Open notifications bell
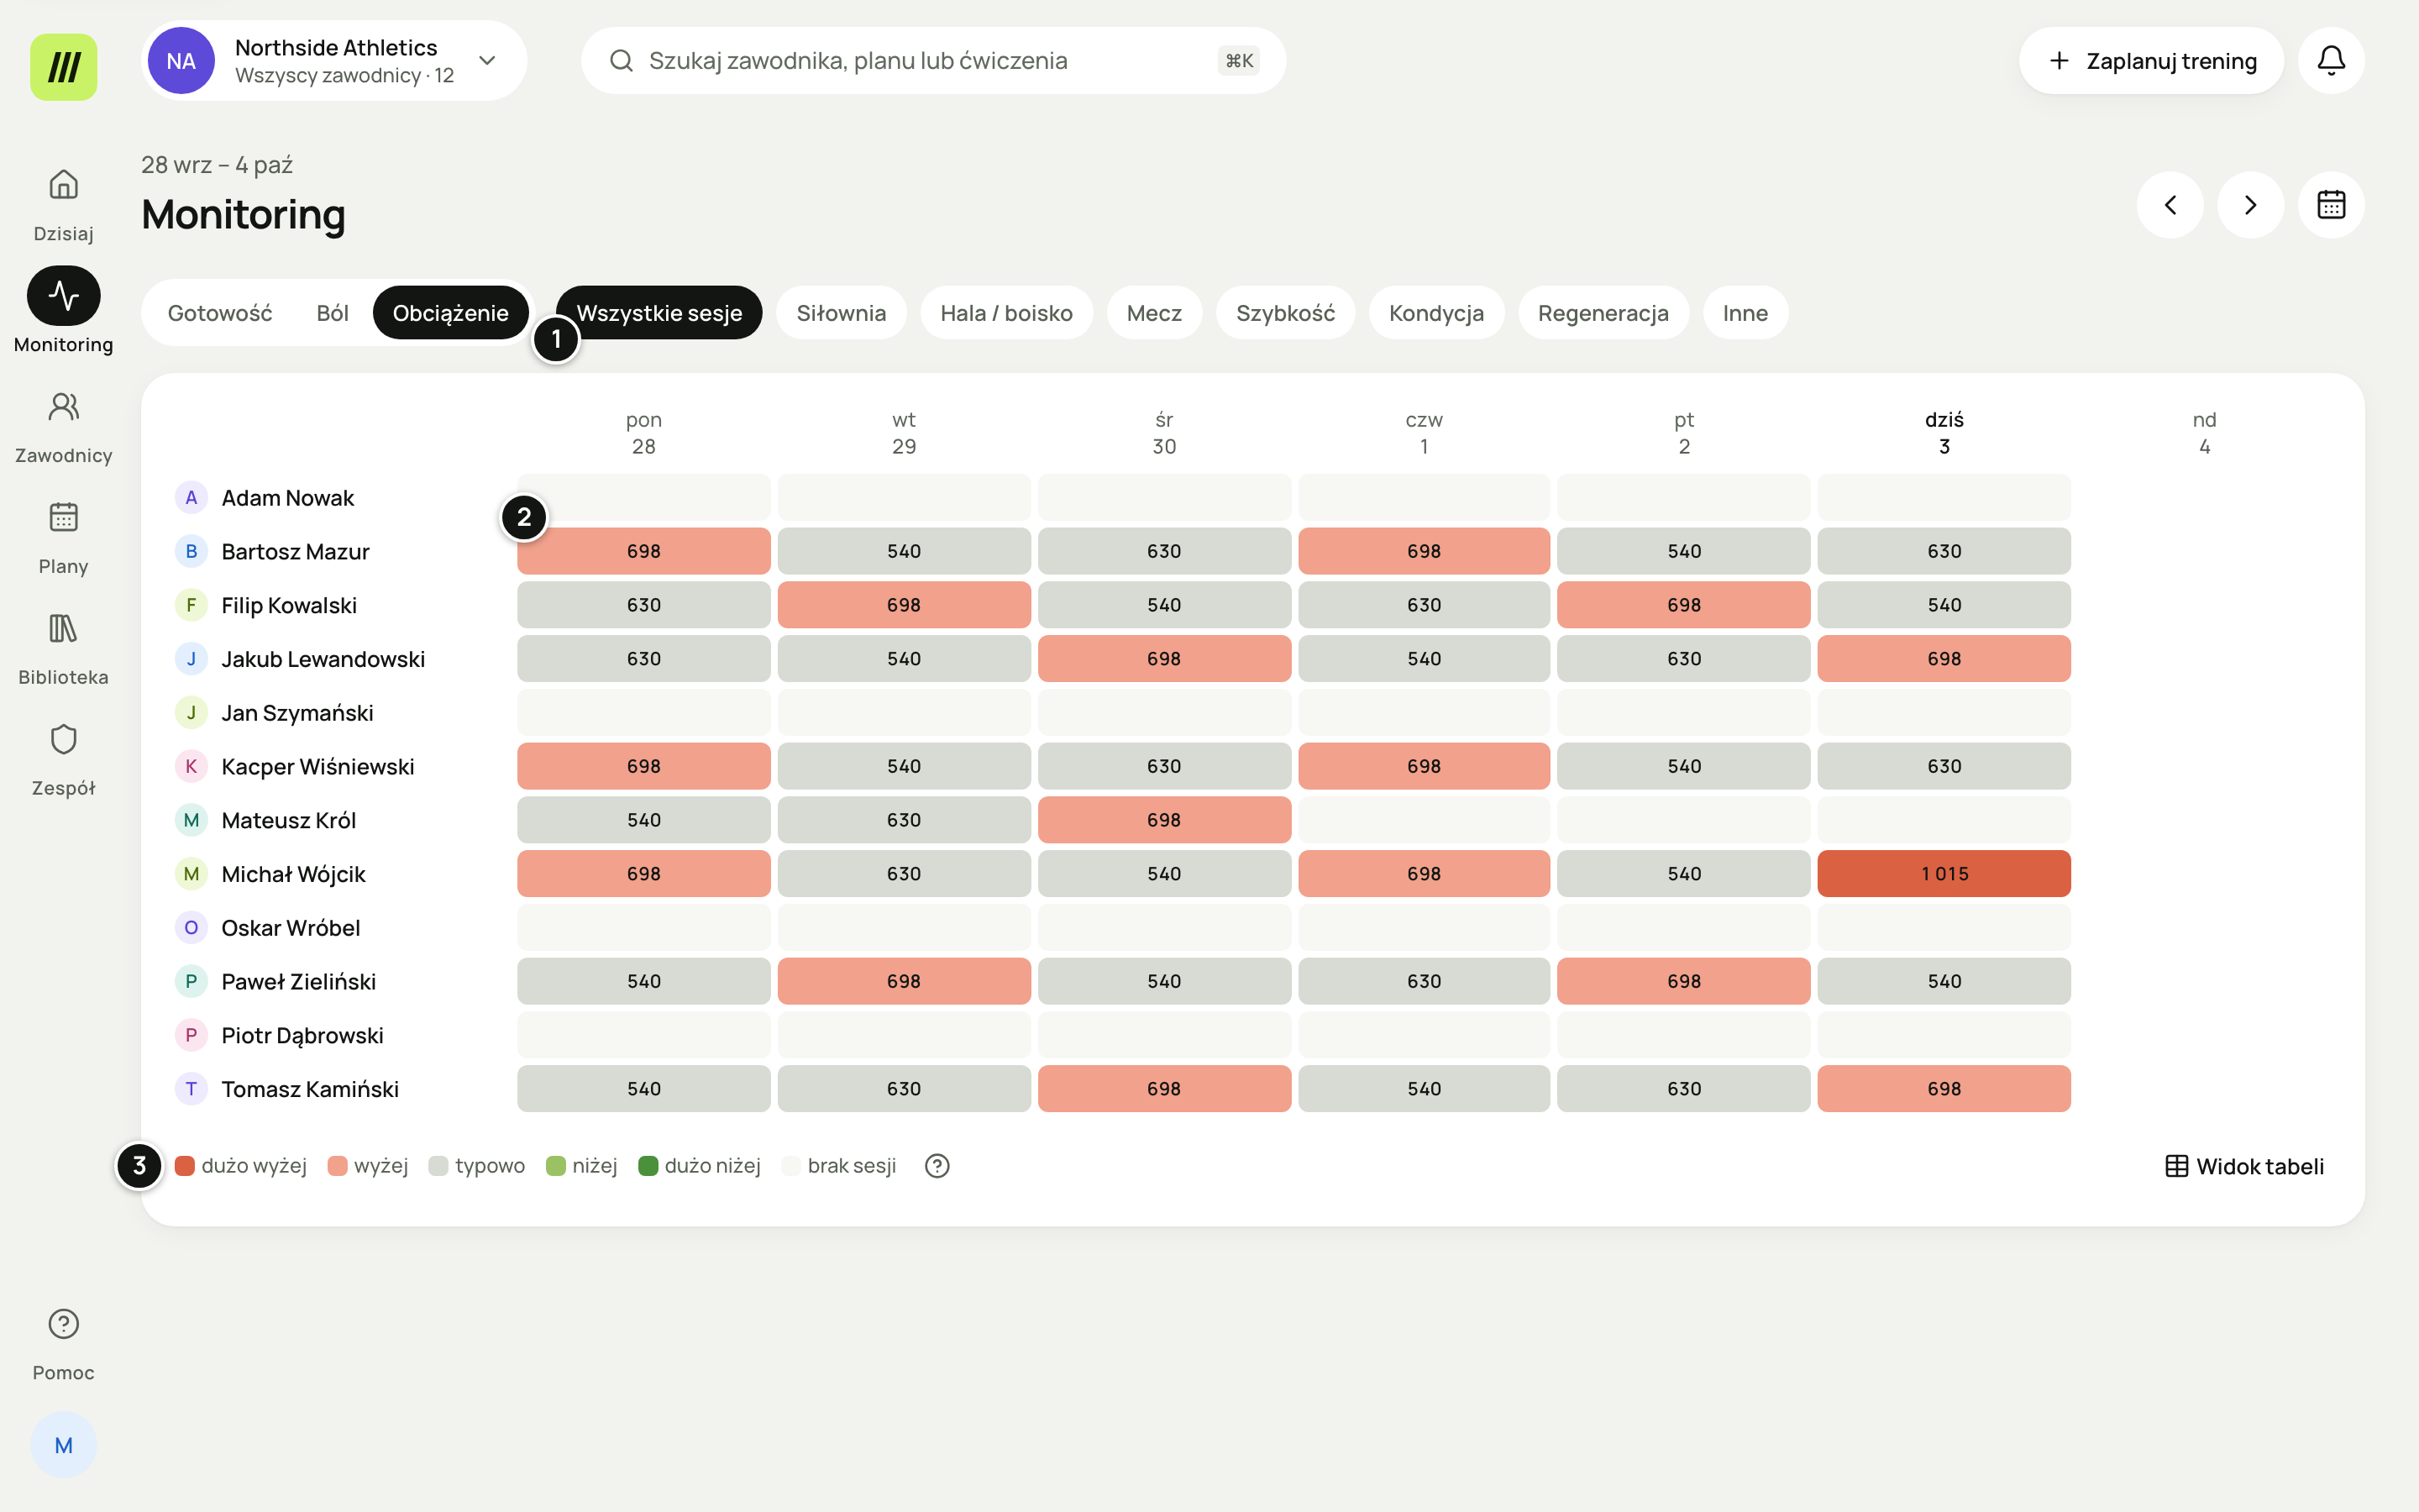Viewport: 2419px width, 1512px height. [2331, 60]
